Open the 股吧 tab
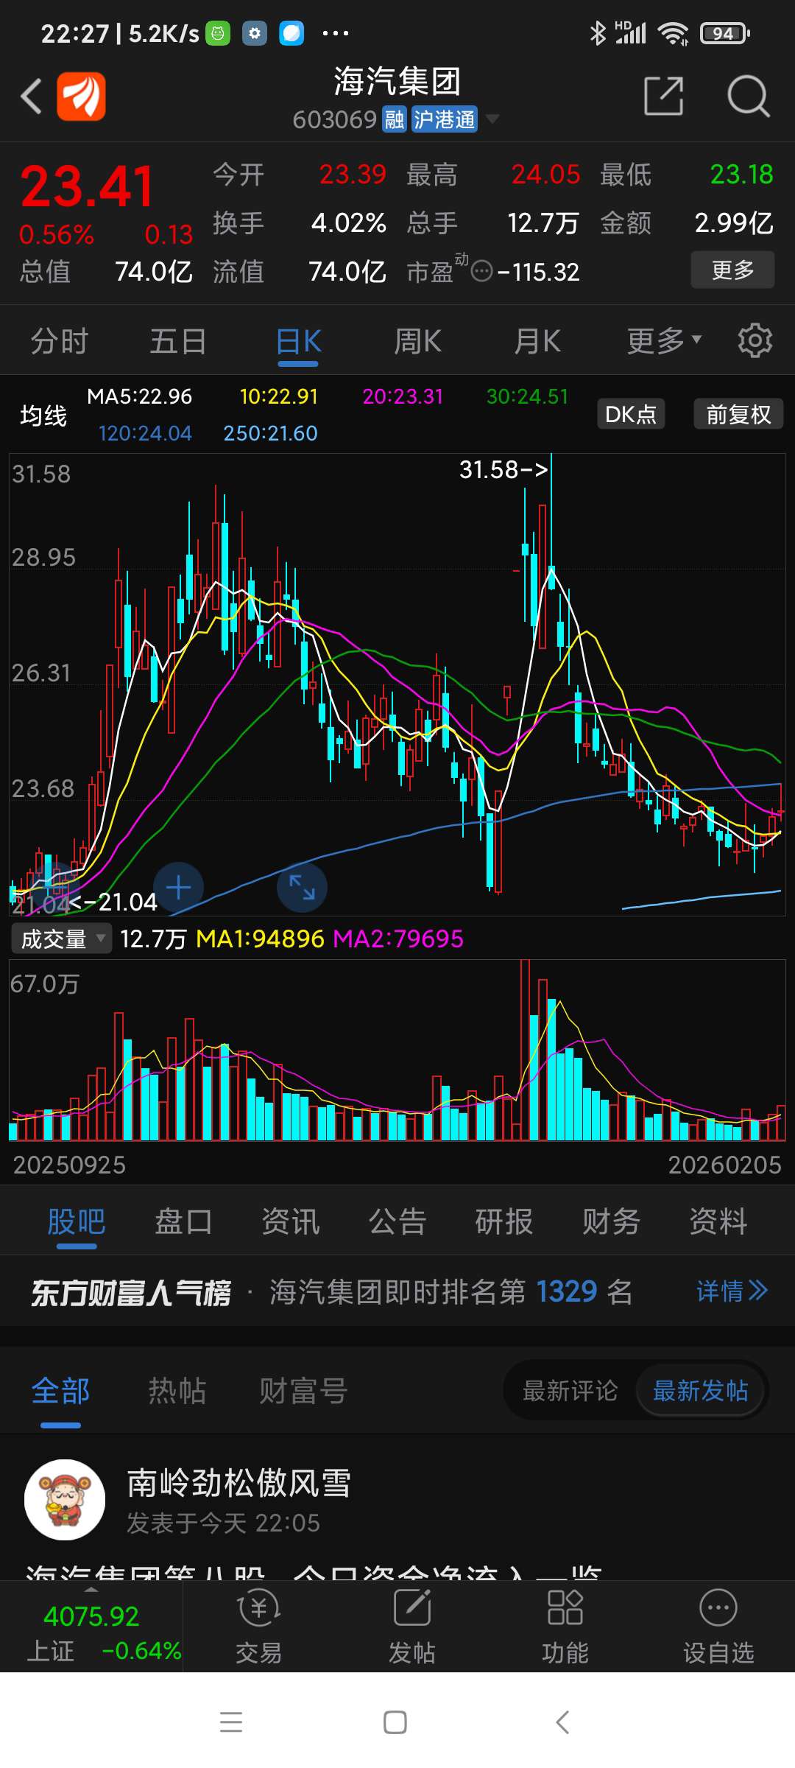 pyautogui.click(x=77, y=1221)
